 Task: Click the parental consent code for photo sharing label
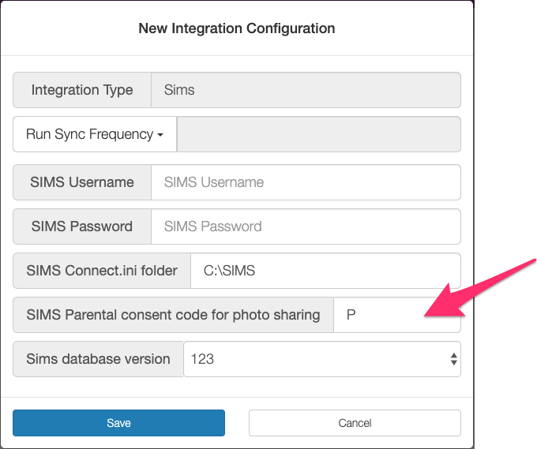[x=173, y=315]
